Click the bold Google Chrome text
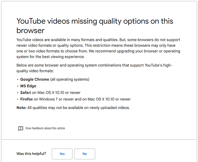 [35, 79]
